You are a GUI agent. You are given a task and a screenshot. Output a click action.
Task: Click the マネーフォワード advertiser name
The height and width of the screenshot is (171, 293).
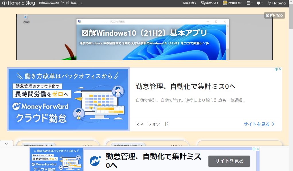152,124
